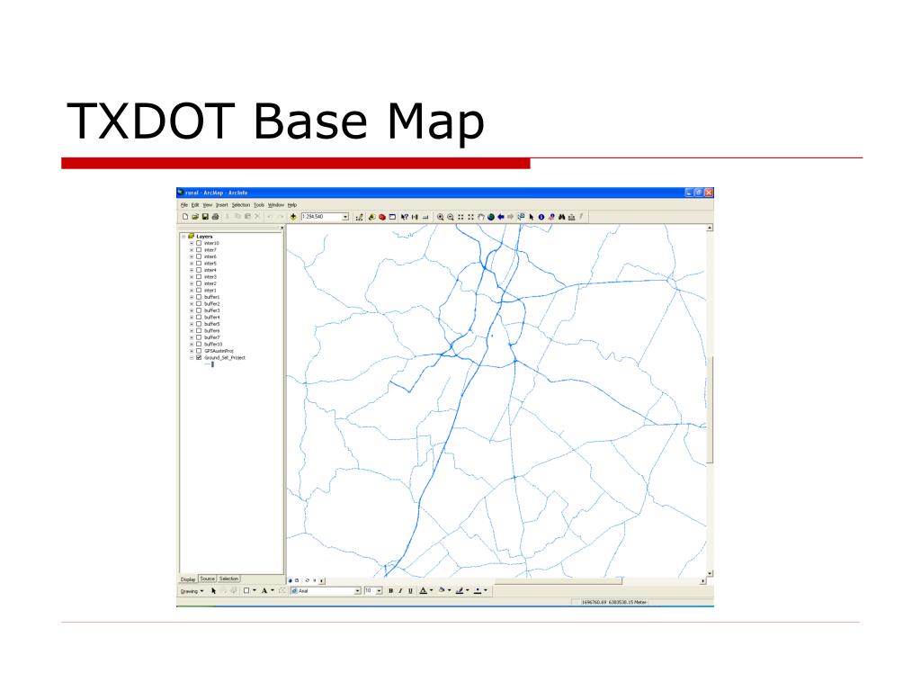Enable the inter10 layer checkbox
921x691 pixels.
(199, 243)
